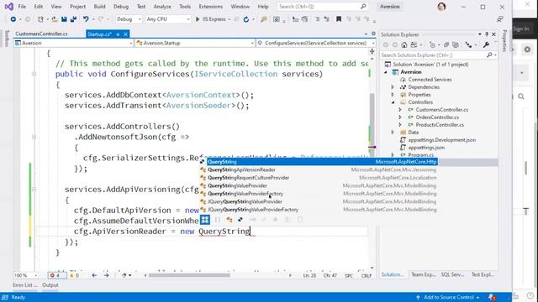
Task: Open the 100 % zoom dropdown
Action: pos(26,275)
